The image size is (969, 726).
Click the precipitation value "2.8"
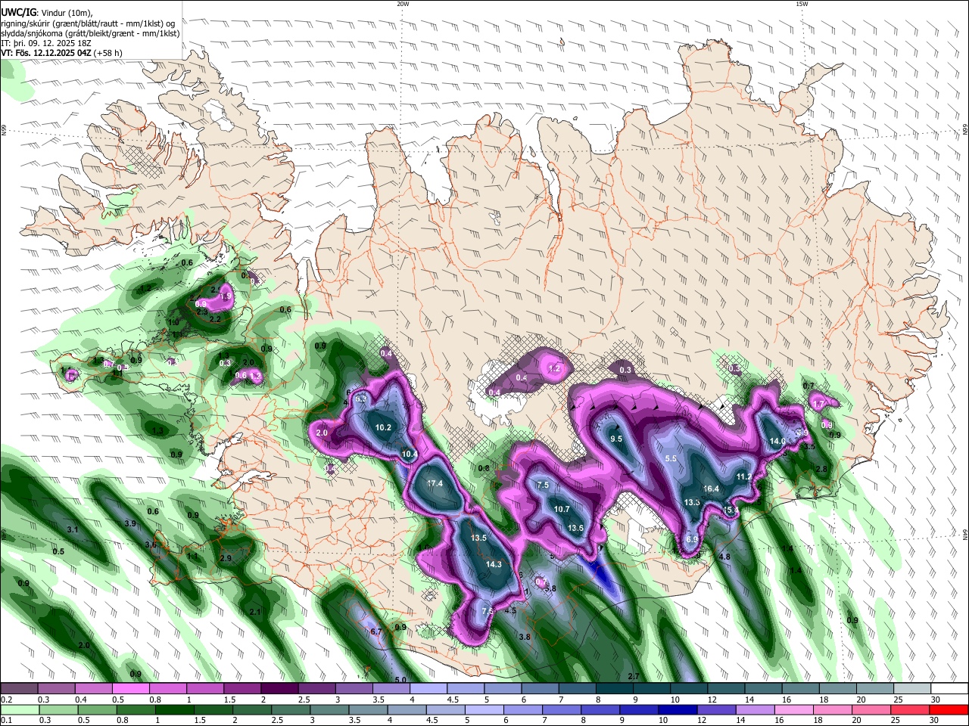click(821, 470)
